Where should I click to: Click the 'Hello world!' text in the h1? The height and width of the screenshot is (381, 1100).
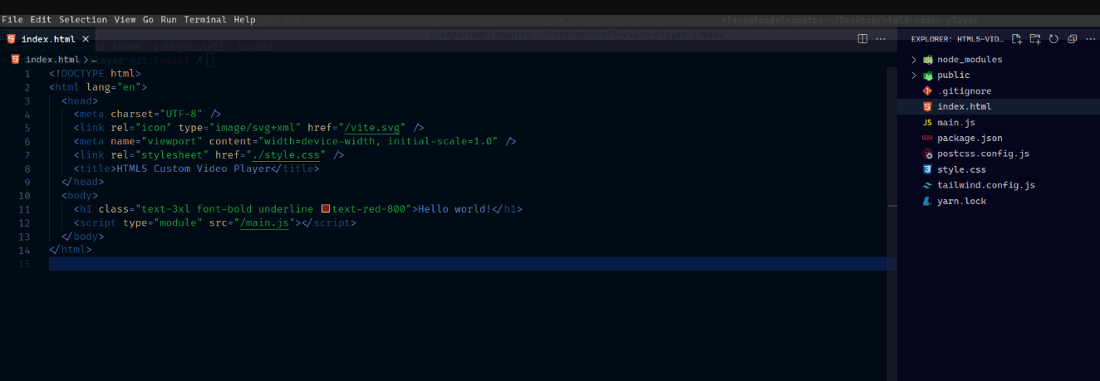454,209
